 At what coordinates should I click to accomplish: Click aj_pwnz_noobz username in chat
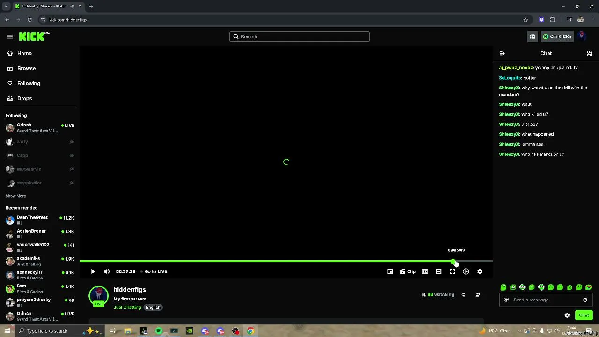[516, 68]
